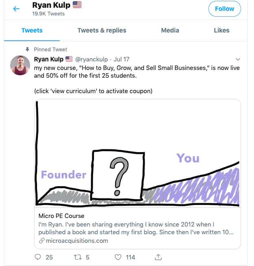Open the Jul 17 timestamp link
This screenshot has width=254, height=266.
pos(121,59)
